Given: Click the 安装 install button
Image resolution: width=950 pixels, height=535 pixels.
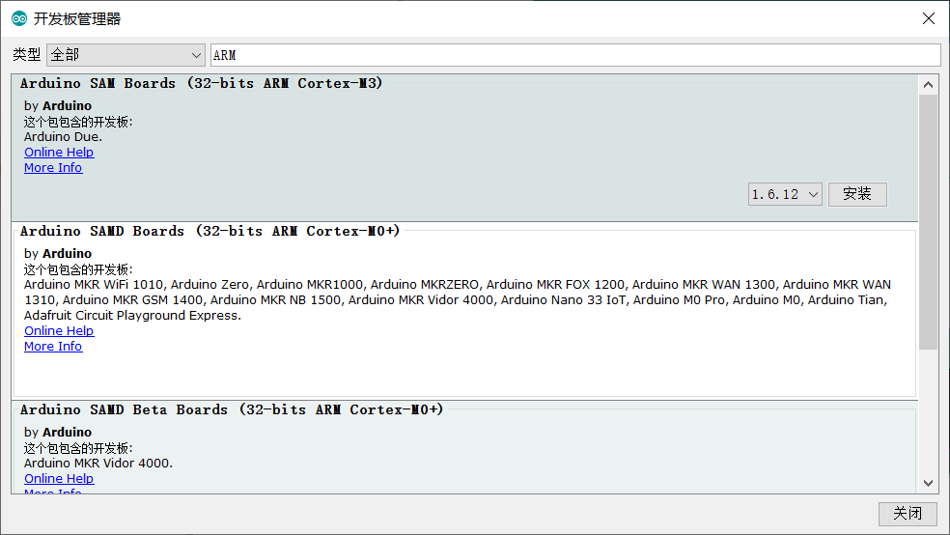Looking at the screenshot, I should coord(857,194).
